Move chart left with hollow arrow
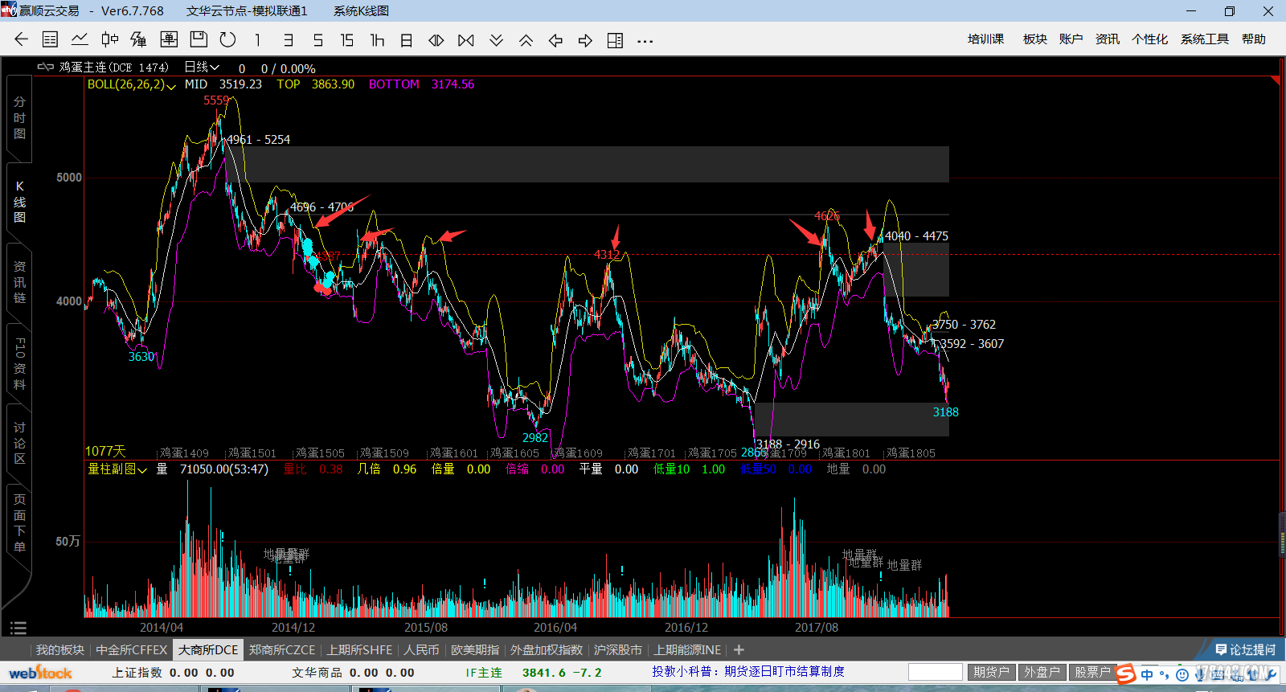Image resolution: width=1286 pixels, height=692 pixels. [x=555, y=40]
